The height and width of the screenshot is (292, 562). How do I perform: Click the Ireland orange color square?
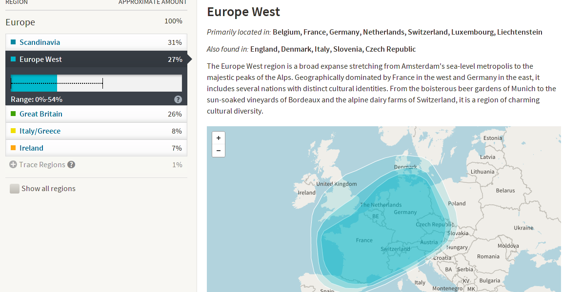13,148
